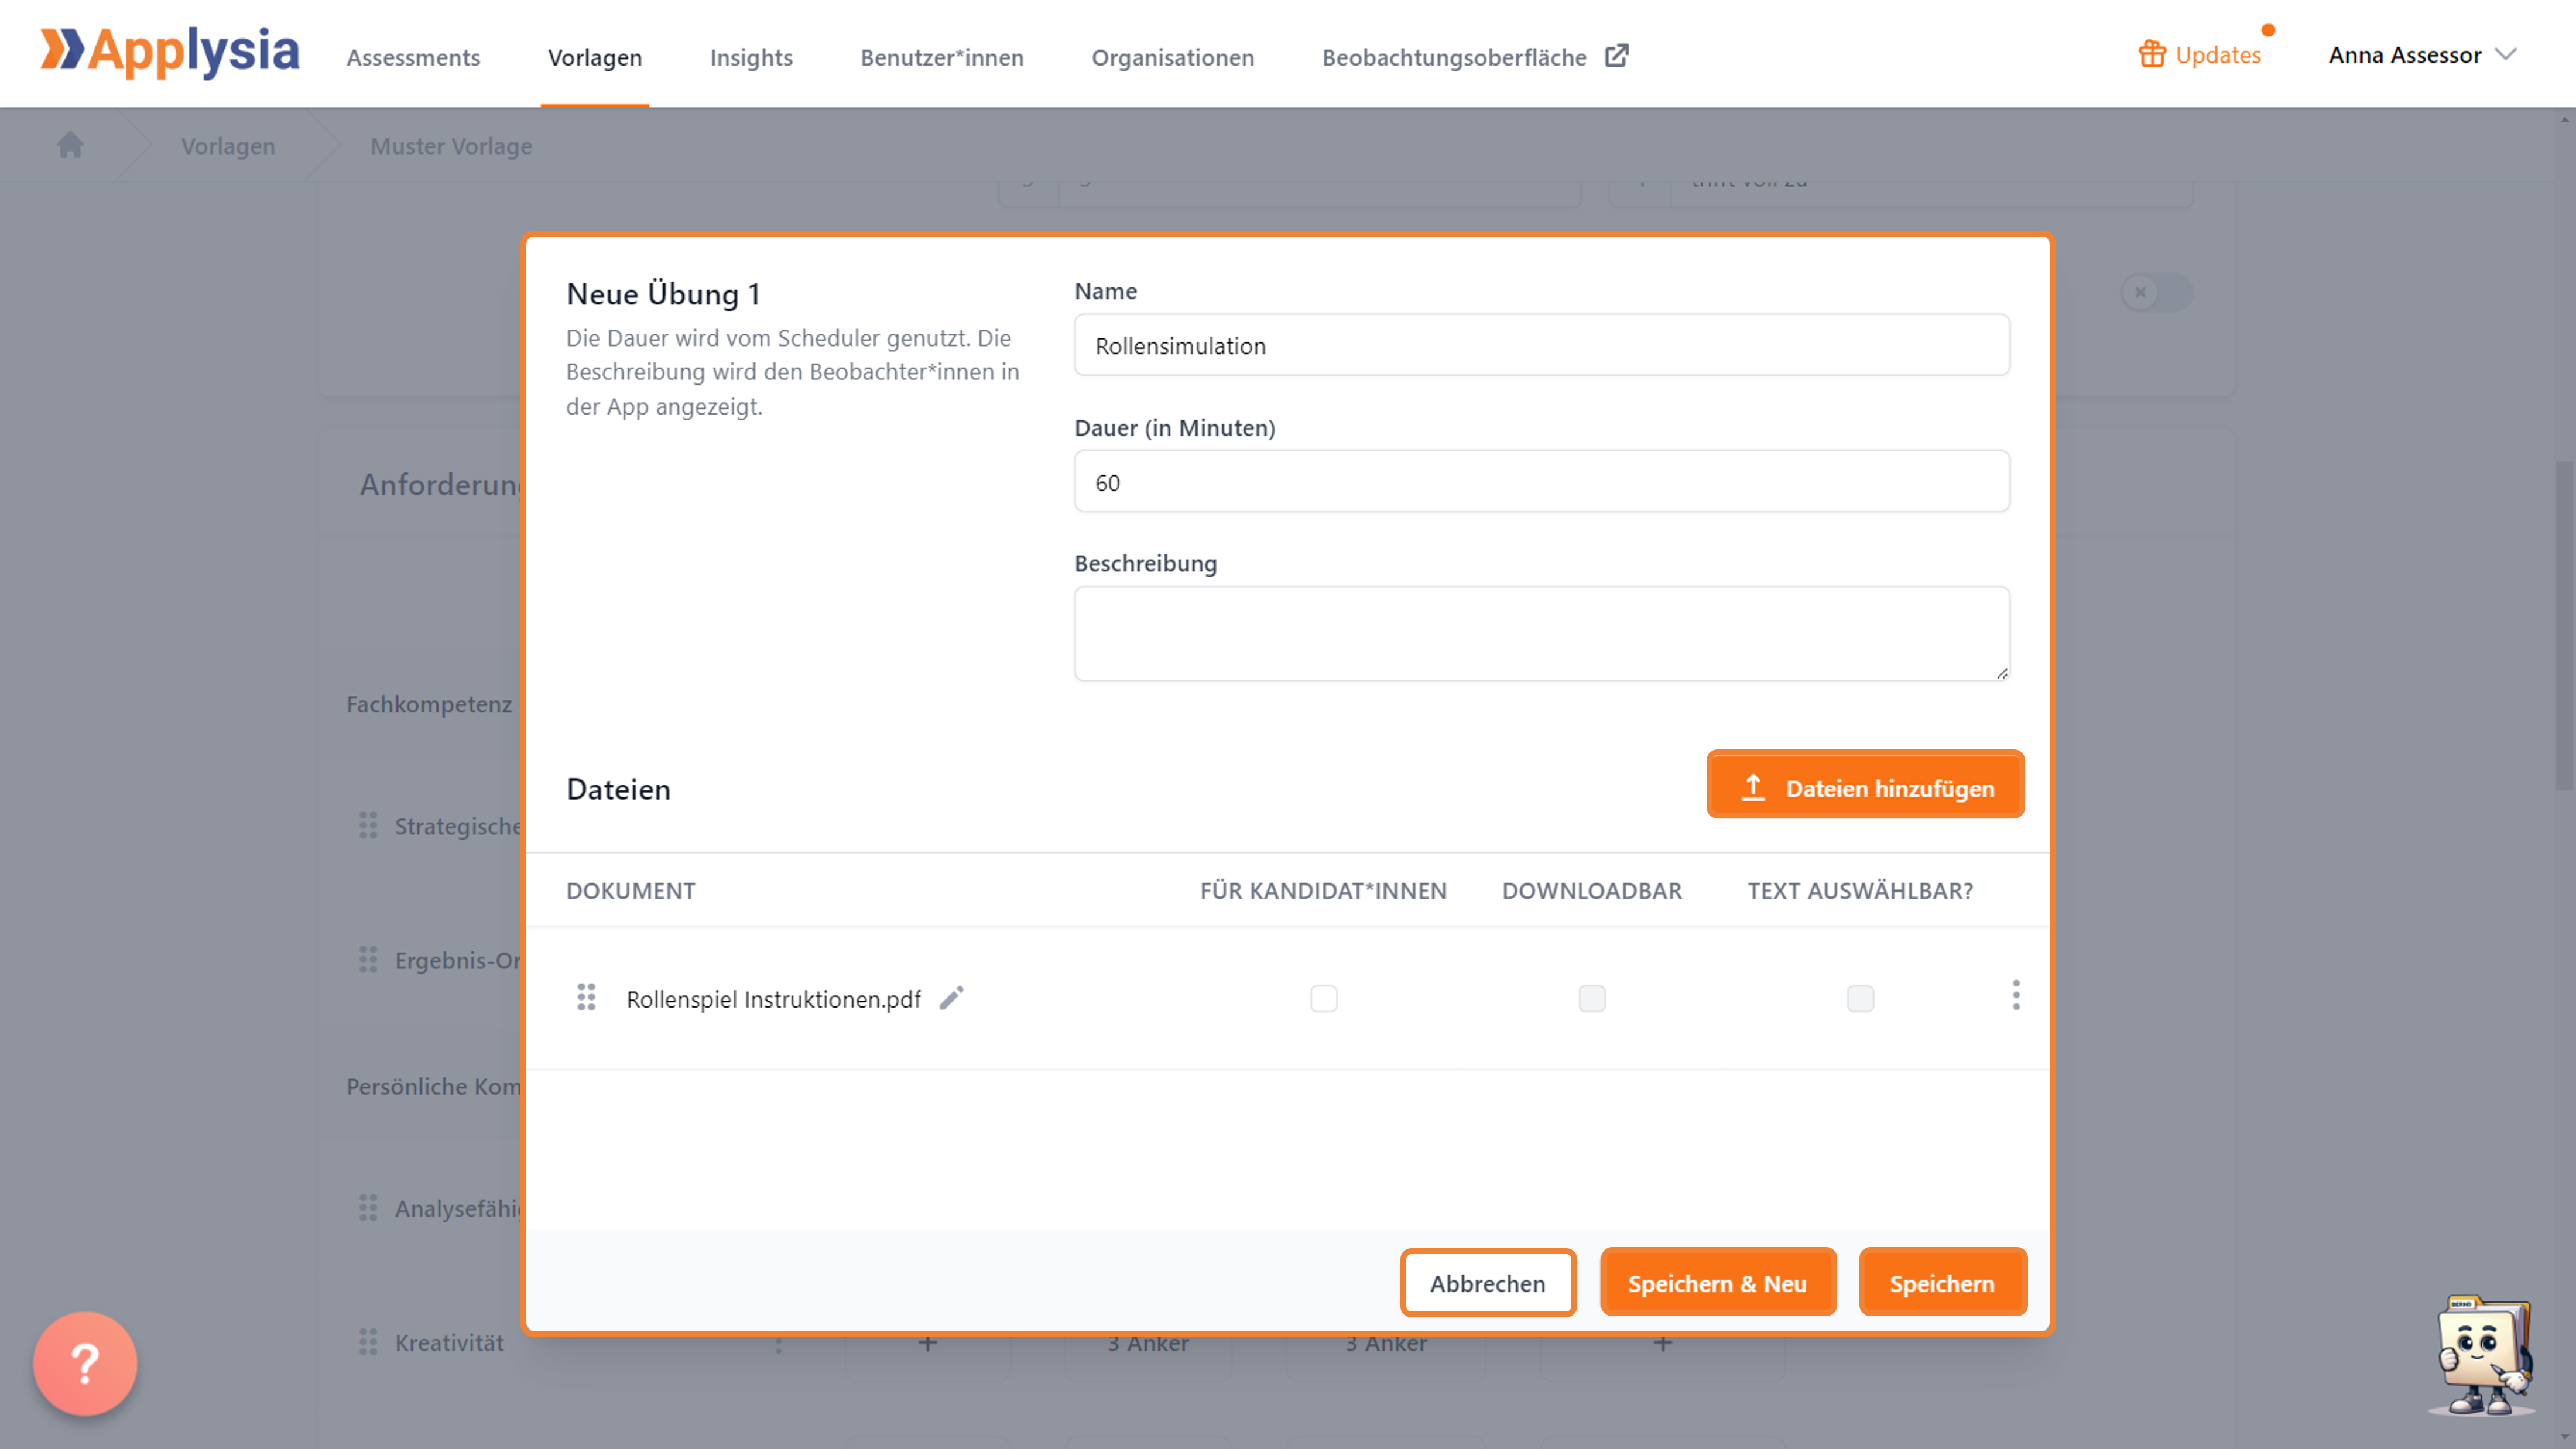Toggle Text auswählbar checkbox
The height and width of the screenshot is (1449, 2576).
pos(1860,998)
